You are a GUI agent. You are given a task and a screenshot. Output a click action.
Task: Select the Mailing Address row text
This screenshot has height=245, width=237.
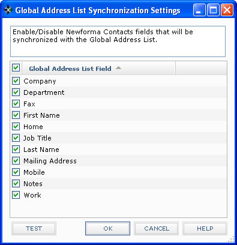coord(50,161)
